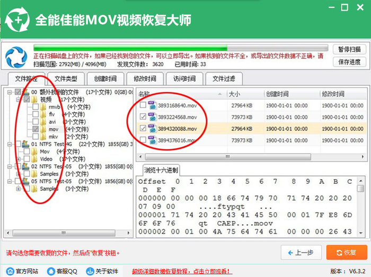This screenshot has height=277, width=371.
Task: Tick the avi folder checkbox
Action: pos(35,121)
